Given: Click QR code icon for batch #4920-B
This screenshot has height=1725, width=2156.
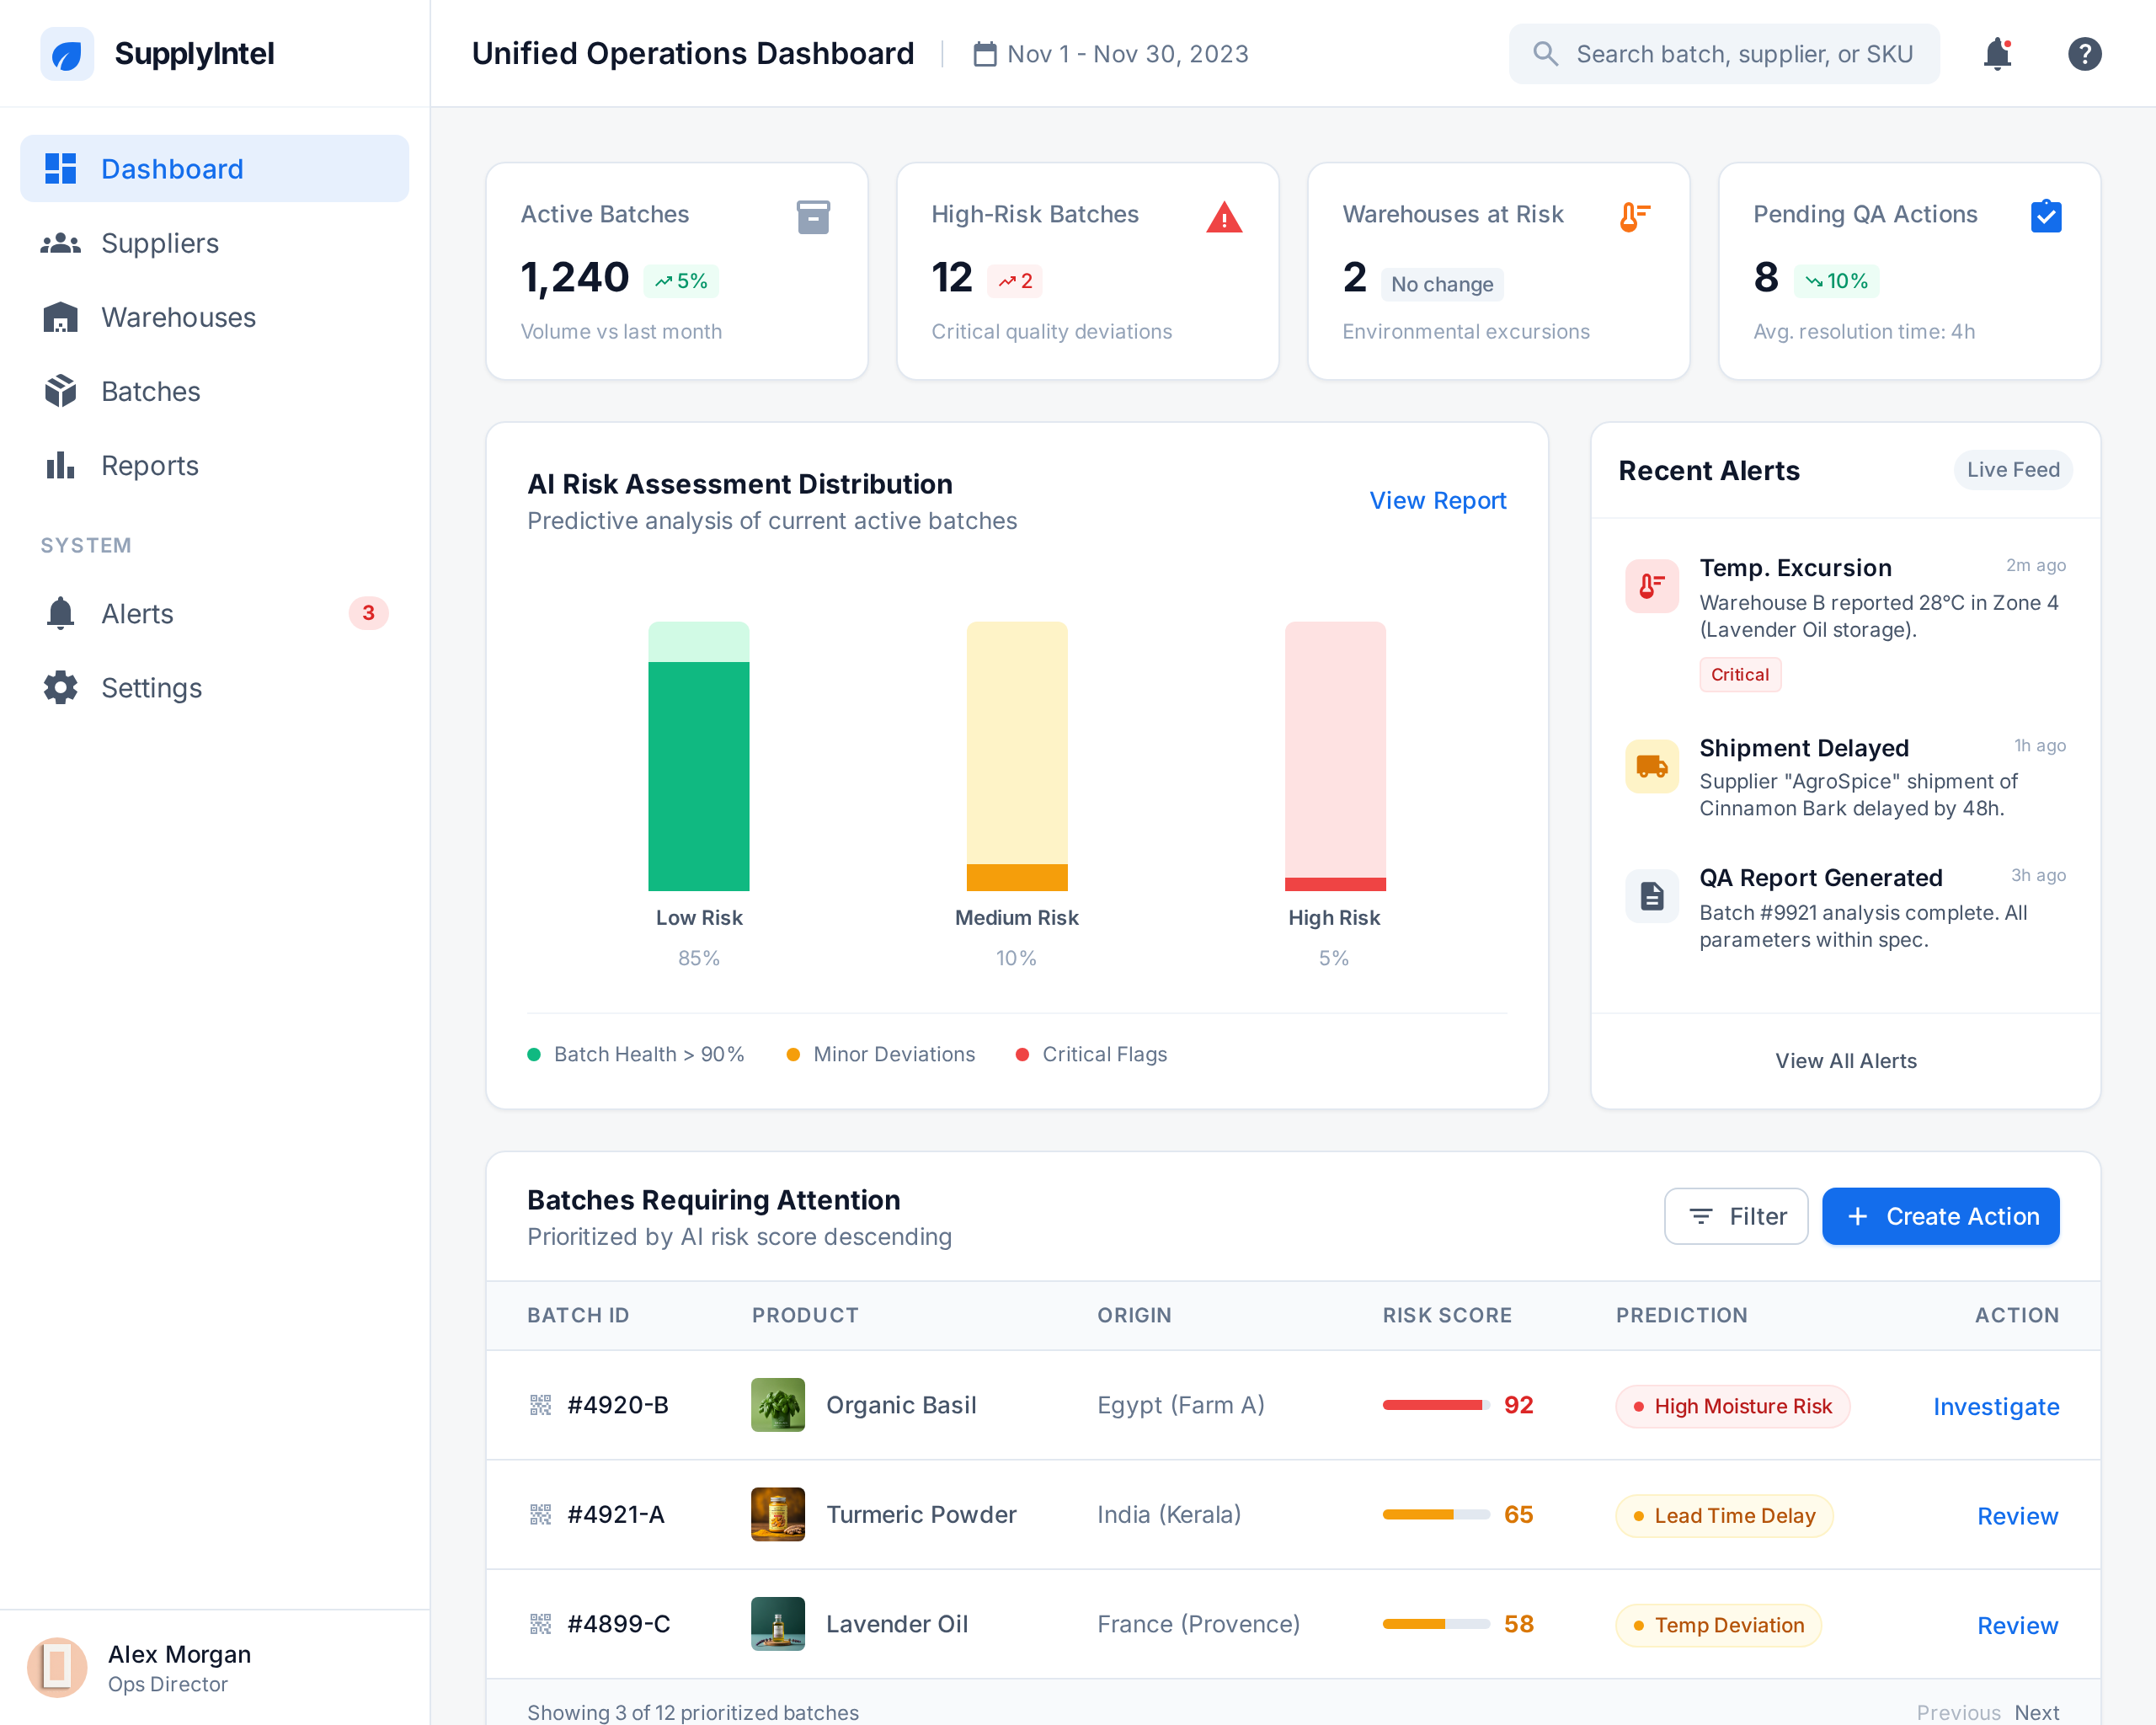Looking at the screenshot, I should [x=540, y=1405].
